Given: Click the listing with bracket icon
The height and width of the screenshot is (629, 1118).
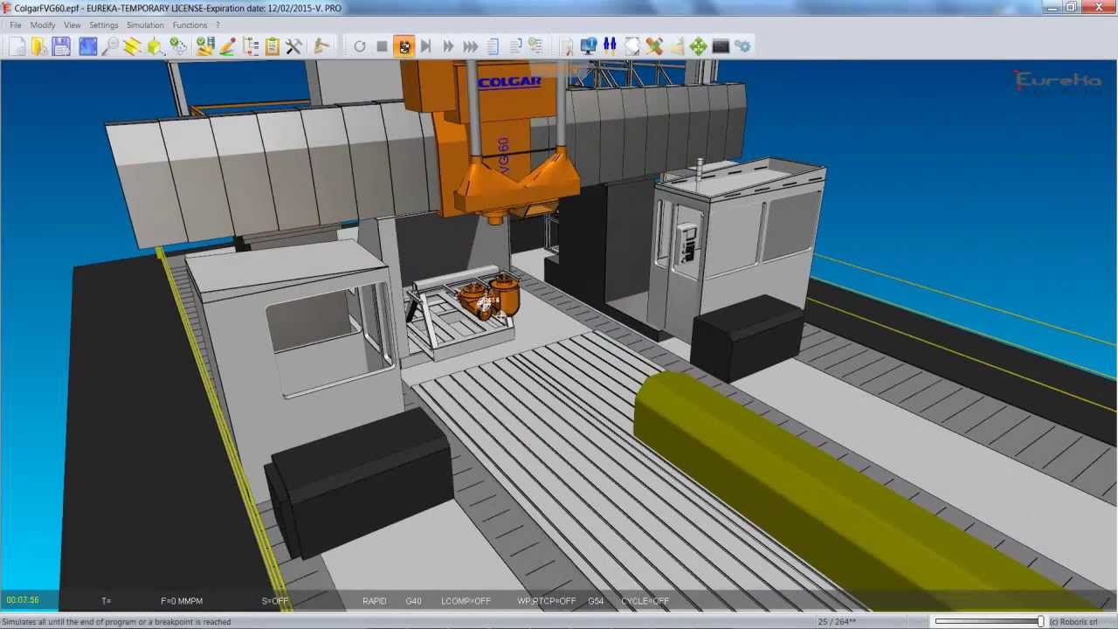Looking at the screenshot, I should [515, 46].
